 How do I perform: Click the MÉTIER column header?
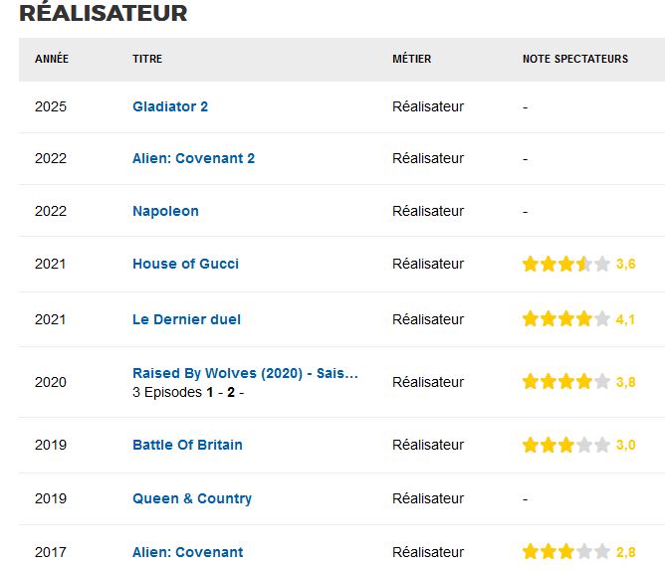point(412,59)
